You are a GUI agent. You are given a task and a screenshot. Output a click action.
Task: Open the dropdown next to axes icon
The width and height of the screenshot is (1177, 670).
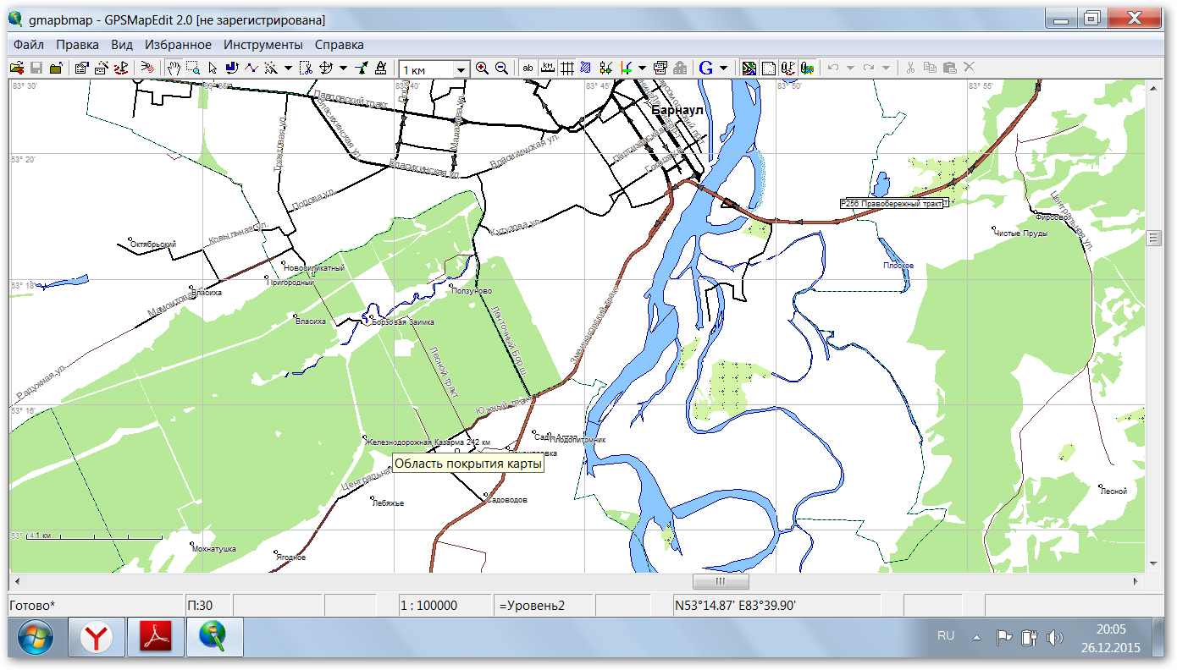642,68
